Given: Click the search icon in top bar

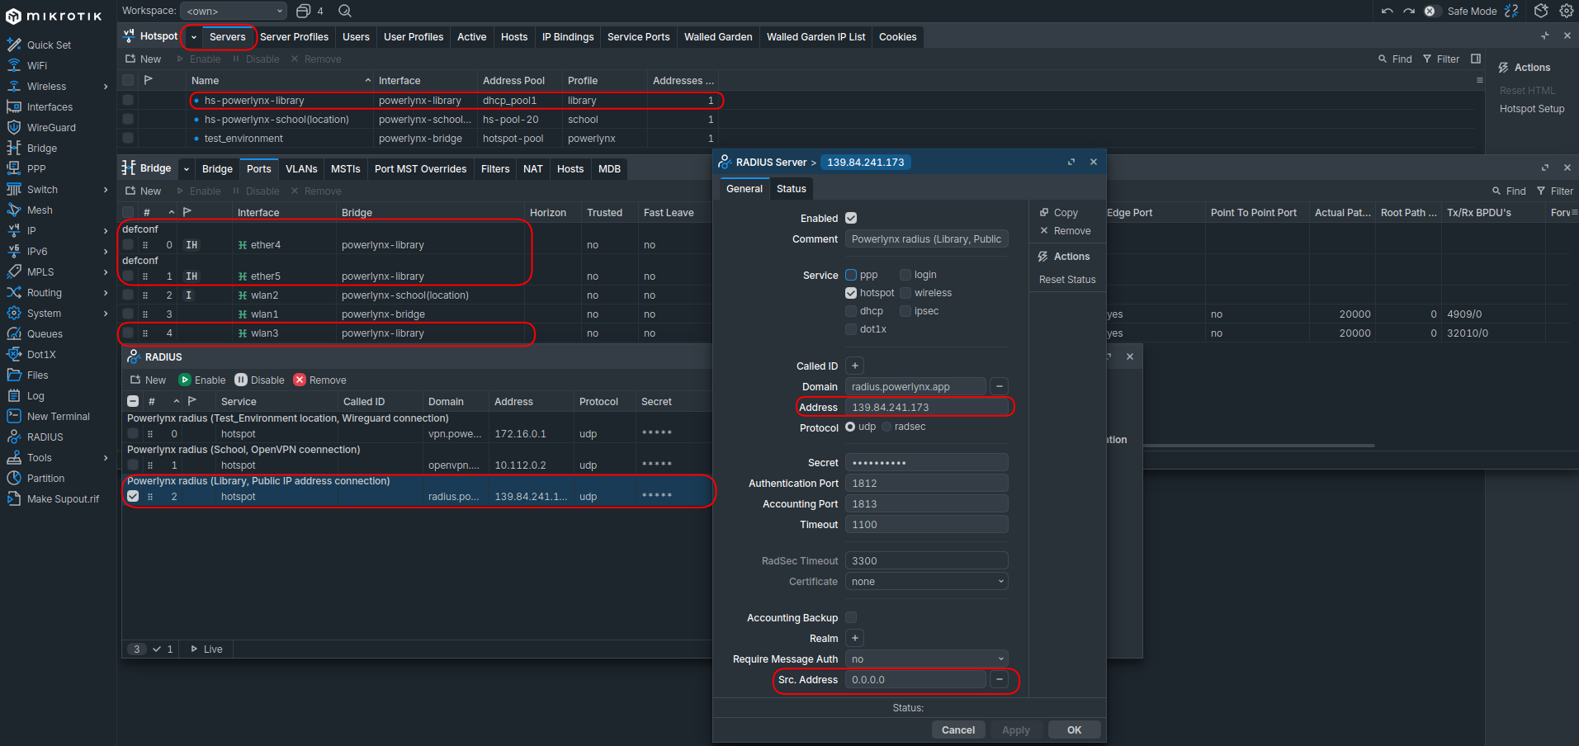Looking at the screenshot, I should point(345,11).
